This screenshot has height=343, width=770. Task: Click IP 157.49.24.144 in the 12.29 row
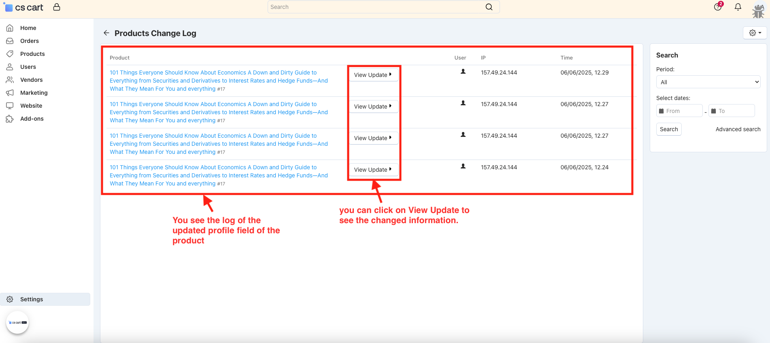click(499, 72)
